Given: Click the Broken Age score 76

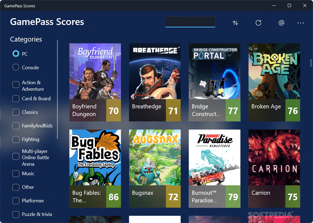Looking at the screenshot, I should [293, 110].
